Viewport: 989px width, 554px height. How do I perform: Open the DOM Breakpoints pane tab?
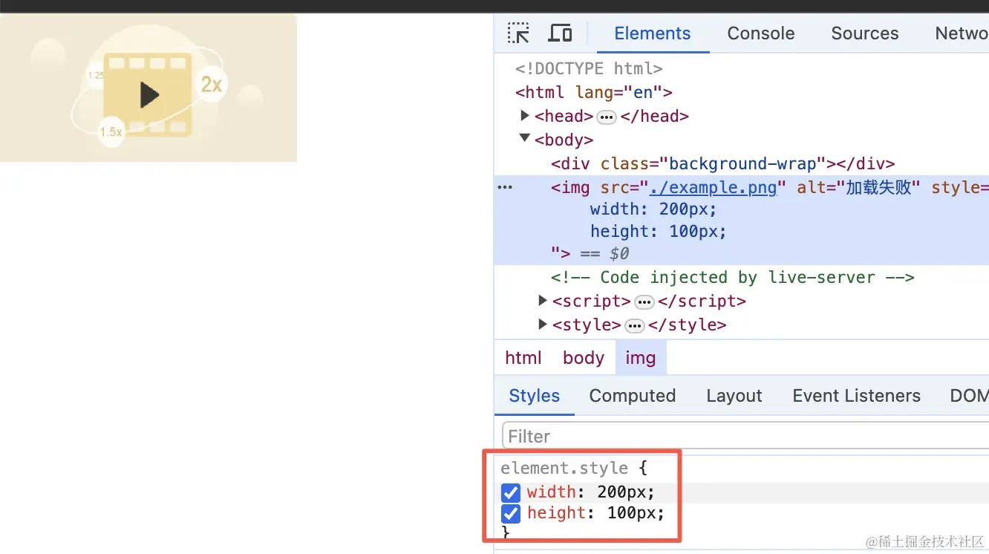click(x=969, y=396)
